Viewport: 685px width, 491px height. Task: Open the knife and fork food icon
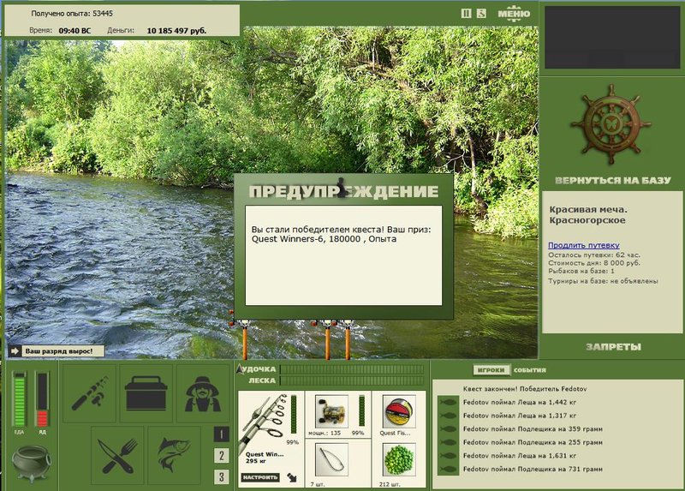click(117, 456)
